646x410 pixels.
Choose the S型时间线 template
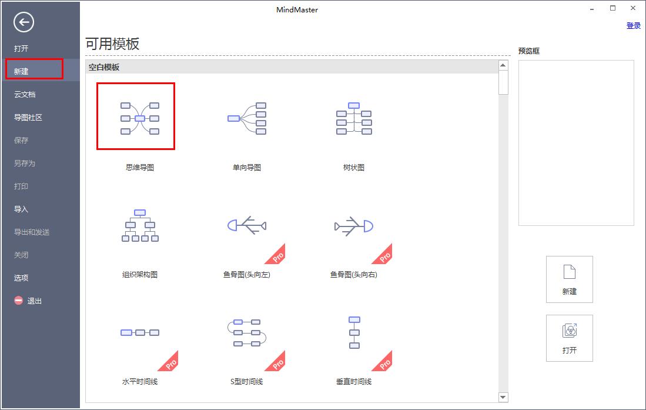(247, 332)
